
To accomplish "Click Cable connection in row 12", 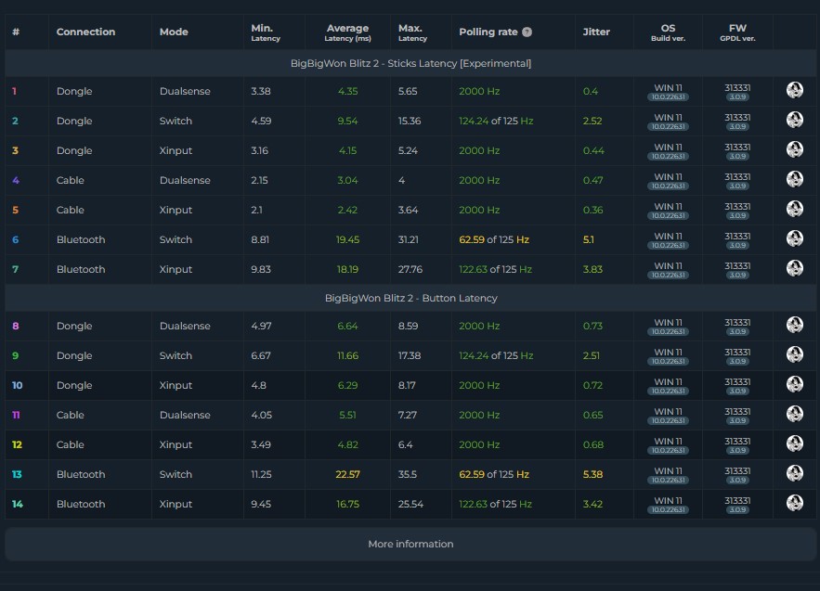I will click(70, 444).
